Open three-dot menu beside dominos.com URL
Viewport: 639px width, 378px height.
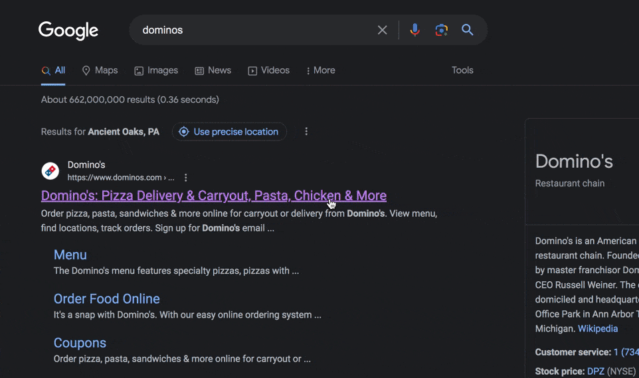coord(185,178)
